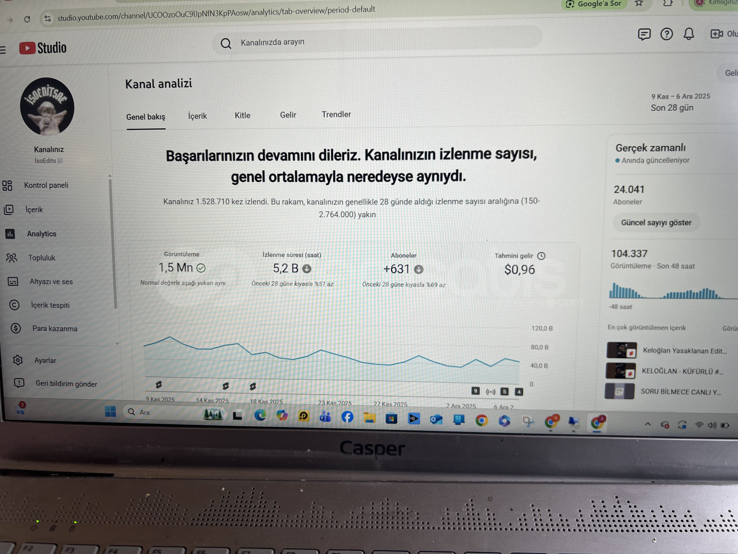Open the notifications bell icon
The height and width of the screenshot is (554, 738).
[x=689, y=34]
